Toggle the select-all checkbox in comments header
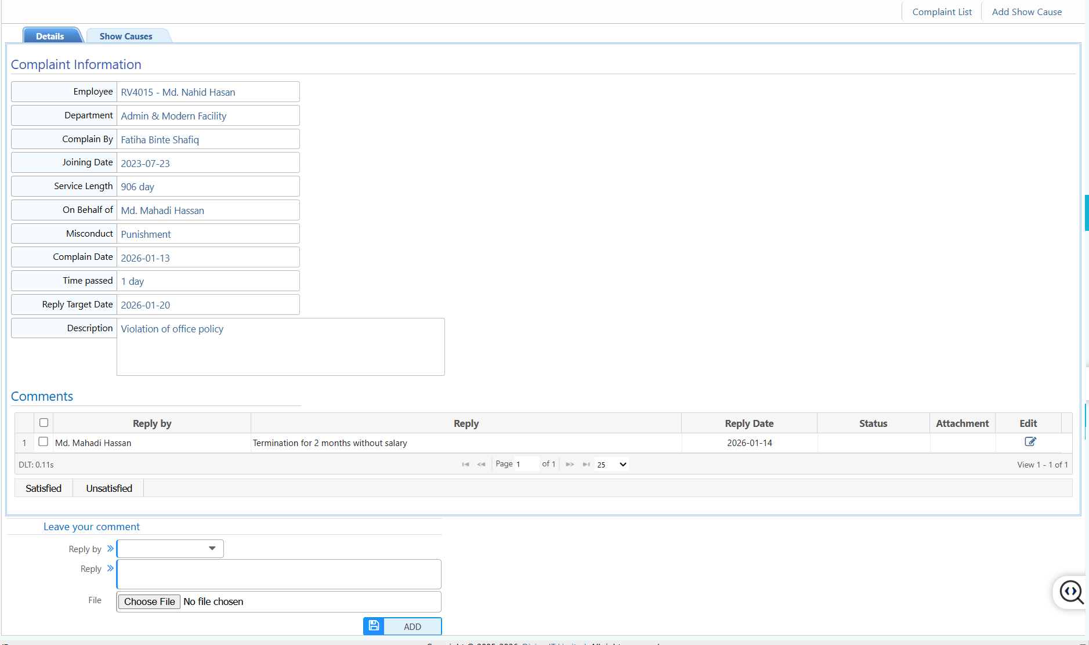 pyautogui.click(x=44, y=422)
